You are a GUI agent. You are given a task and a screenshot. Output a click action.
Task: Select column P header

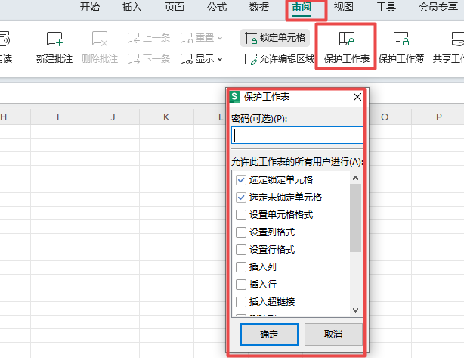click(x=438, y=117)
